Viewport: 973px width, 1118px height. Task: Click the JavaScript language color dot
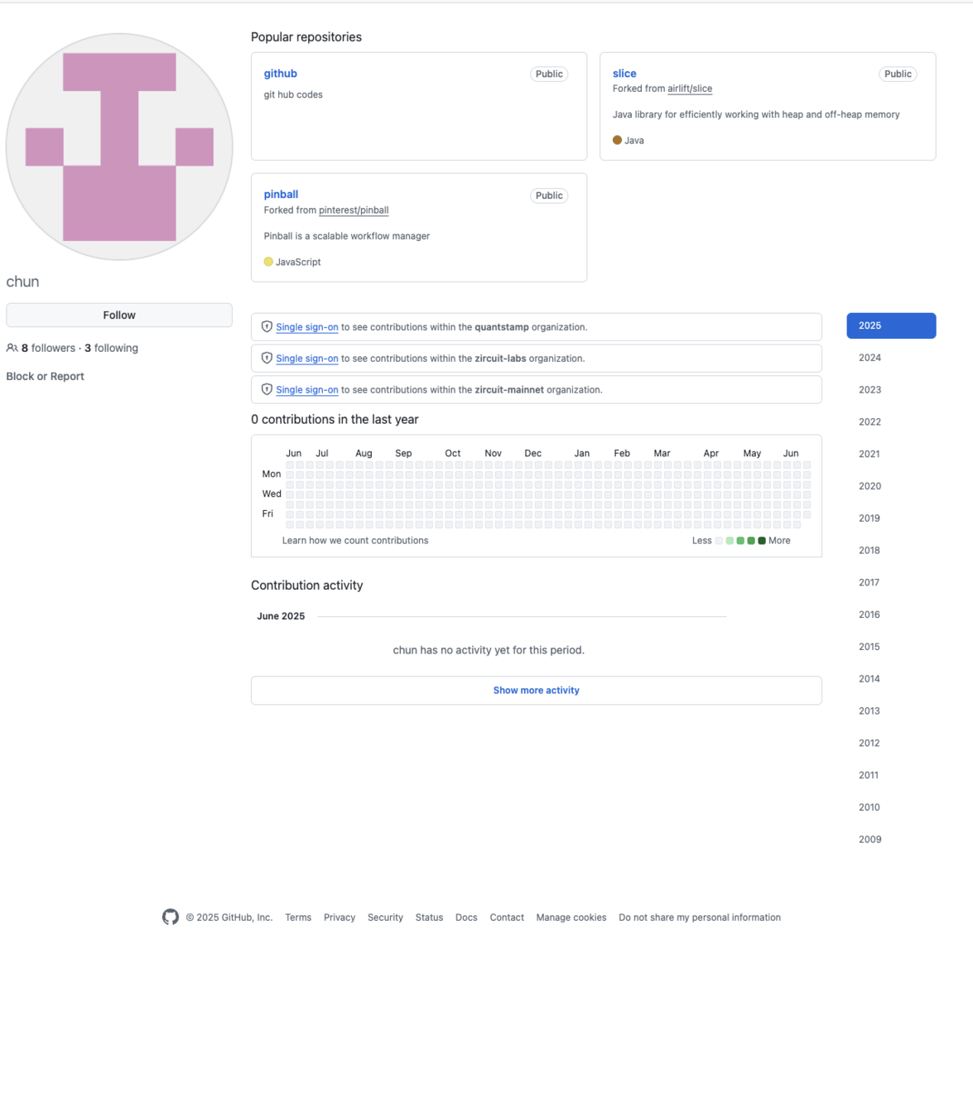[268, 262]
